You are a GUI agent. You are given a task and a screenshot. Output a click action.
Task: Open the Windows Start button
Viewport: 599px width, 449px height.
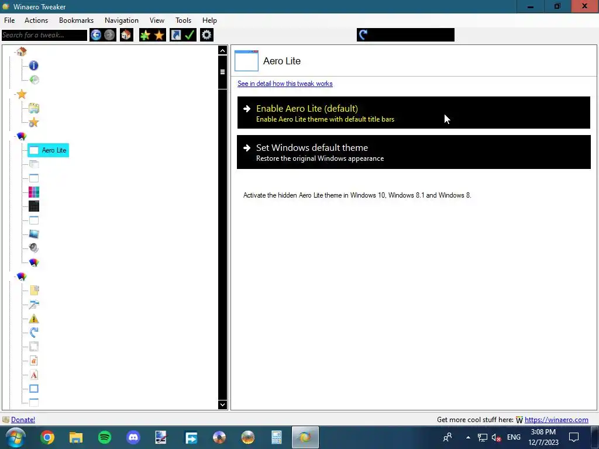(x=16, y=437)
